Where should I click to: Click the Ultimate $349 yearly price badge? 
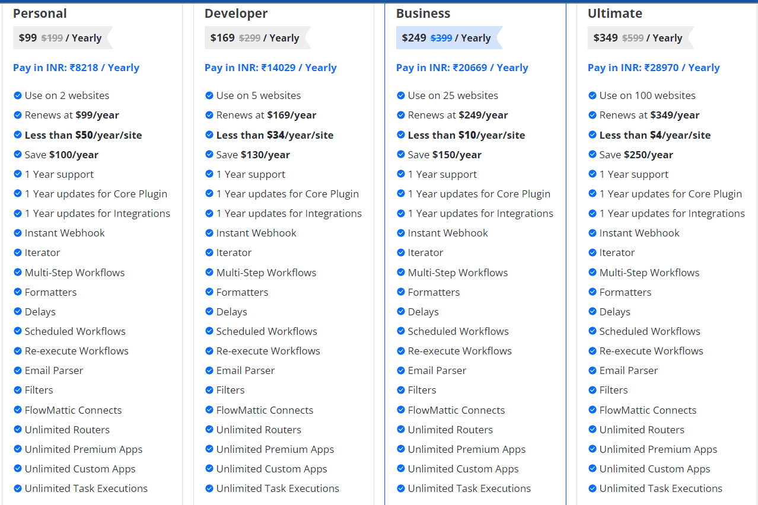click(x=638, y=38)
